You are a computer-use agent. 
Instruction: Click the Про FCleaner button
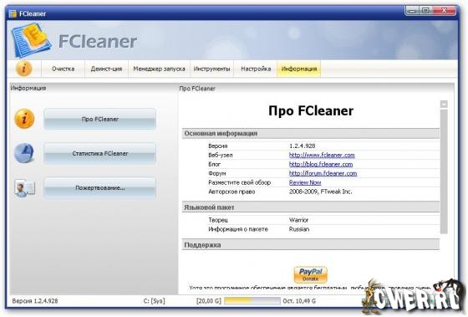coord(99,119)
